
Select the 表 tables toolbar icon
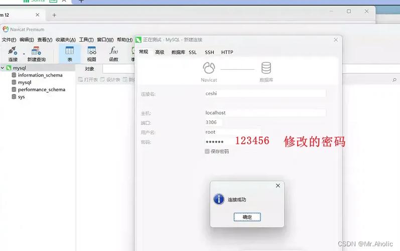click(70, 54)
